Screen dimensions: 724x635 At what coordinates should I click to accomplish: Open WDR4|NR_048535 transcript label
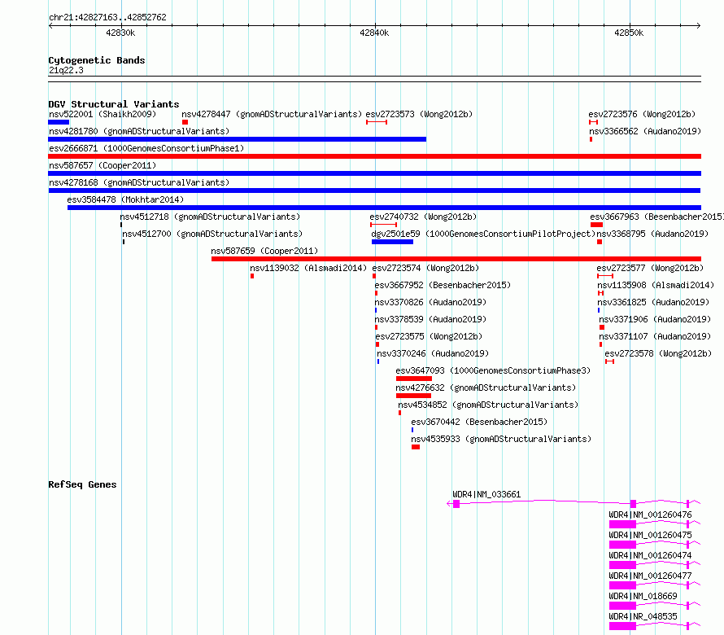(x=643, y=616)
